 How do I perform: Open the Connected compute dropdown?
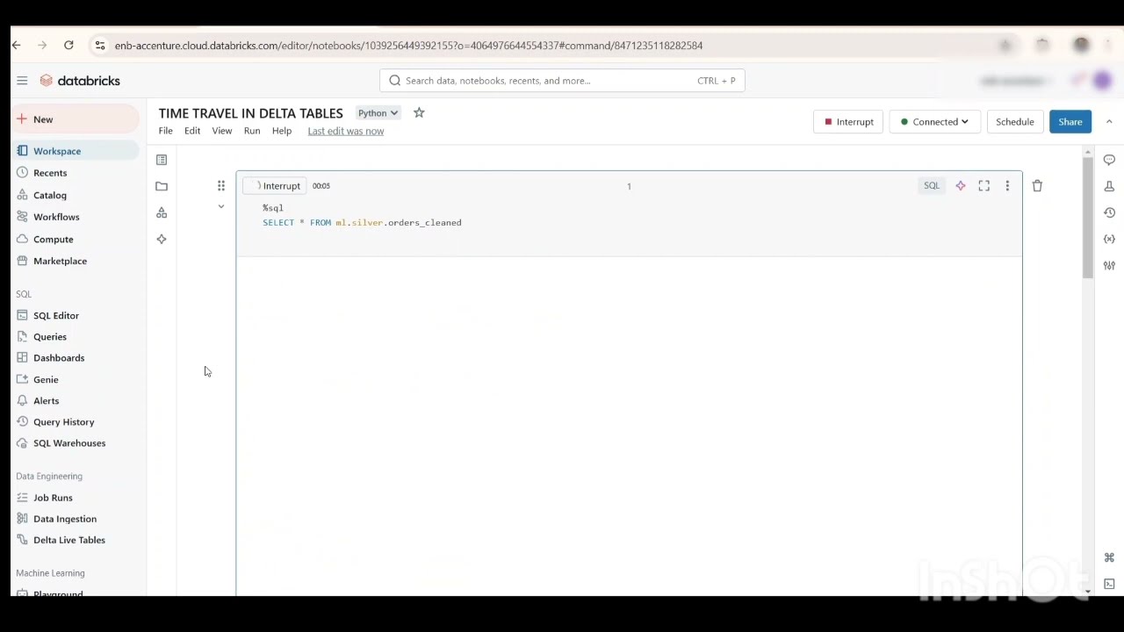pyautogui.click(x=934, y=122)
